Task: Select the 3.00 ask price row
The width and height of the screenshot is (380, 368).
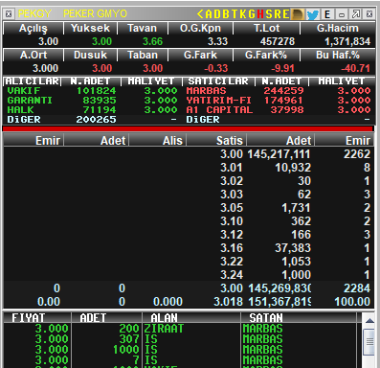Action: tap(189, 154)
